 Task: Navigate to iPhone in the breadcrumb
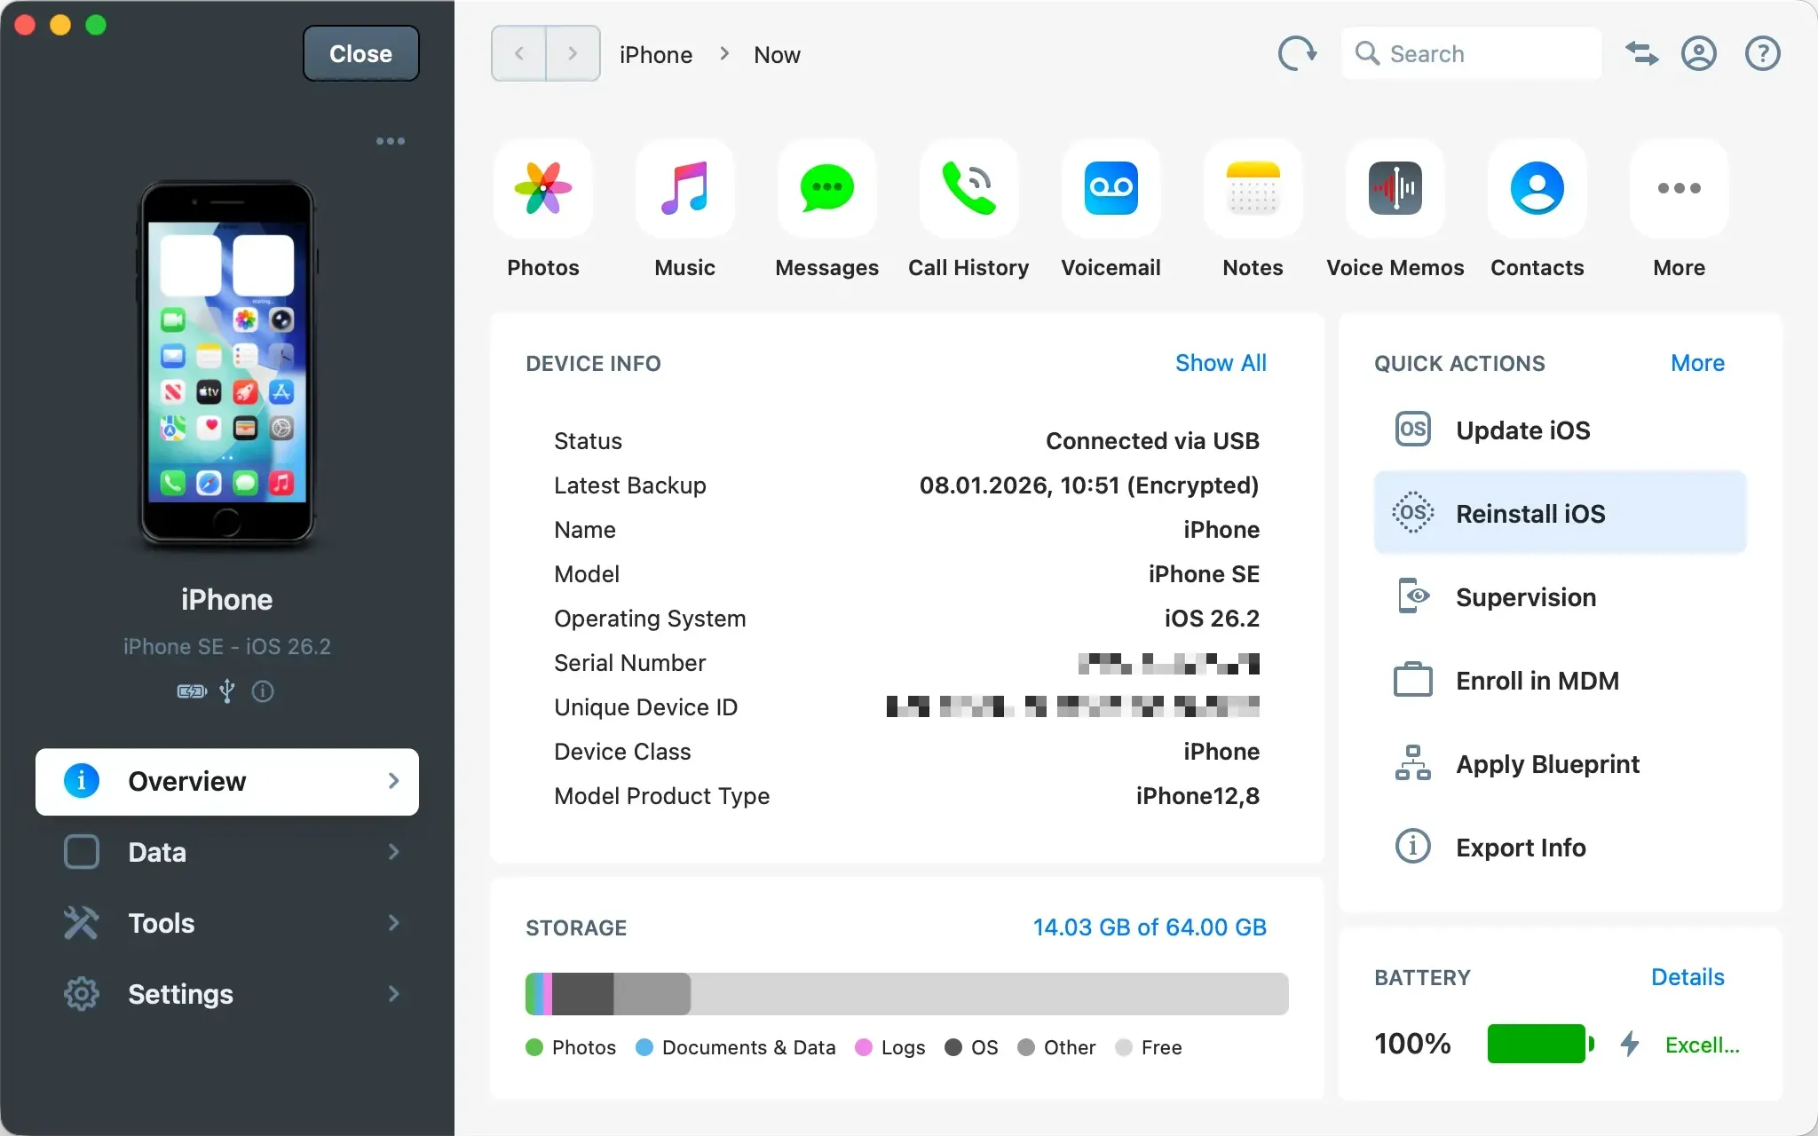(x=655, y=54)
